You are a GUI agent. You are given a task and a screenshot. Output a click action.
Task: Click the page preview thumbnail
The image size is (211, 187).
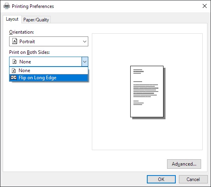148,92
